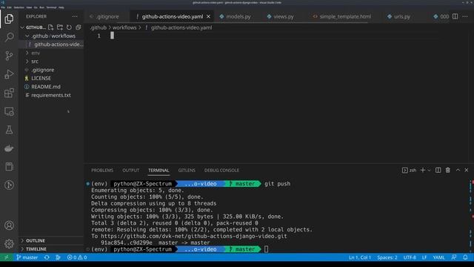Collapse all folders in Explorer
The width and height of the screenshot is (474, 267).
pyautogui.click(x=79, y=27)
